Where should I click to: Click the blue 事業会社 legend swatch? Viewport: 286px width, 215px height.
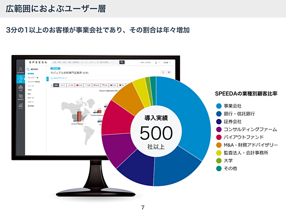click(219, 106)
